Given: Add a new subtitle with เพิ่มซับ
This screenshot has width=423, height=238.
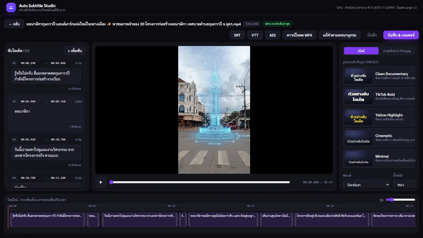Looking at the screenshot, I should [75, 51].
